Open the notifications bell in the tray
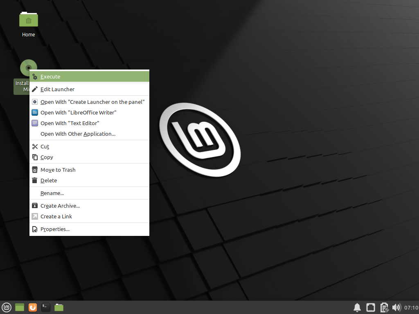 point(357,307)
